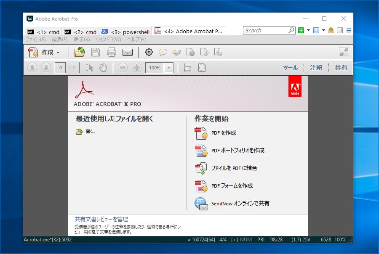This screenshot has height=254, width=379.
Task: Click NUM indicator in status bar
Action: [246, 240]
